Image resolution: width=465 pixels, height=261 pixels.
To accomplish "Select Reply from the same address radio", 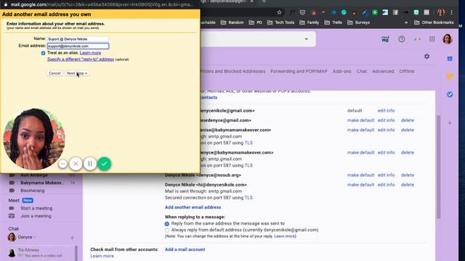I will 167,224.
